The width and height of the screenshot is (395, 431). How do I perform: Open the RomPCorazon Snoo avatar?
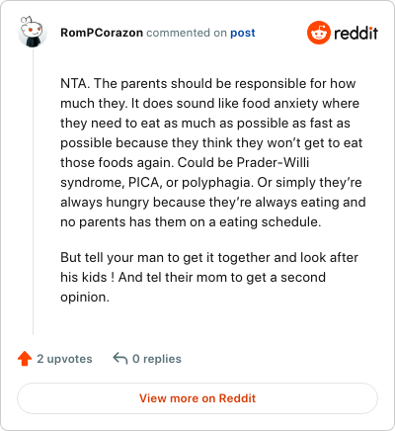pos(33,32)
